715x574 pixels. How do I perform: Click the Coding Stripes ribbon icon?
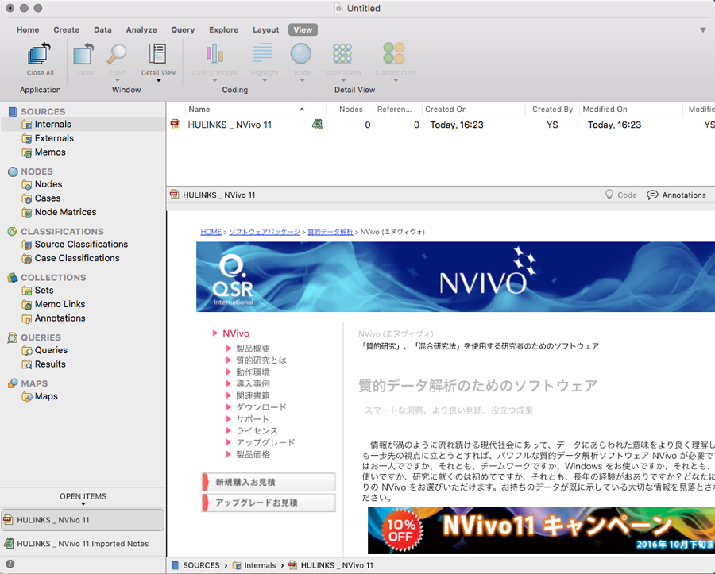coord(214,54)
